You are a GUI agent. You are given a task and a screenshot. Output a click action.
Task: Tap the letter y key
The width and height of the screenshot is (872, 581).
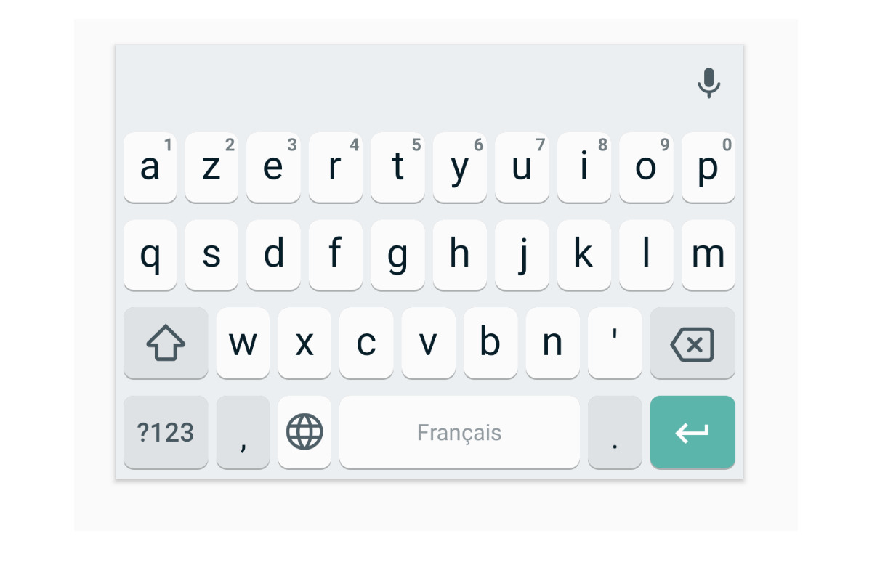[x=460, y=167]
